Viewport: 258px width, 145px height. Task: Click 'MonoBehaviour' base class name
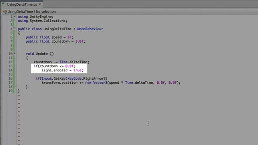(90, 29)
